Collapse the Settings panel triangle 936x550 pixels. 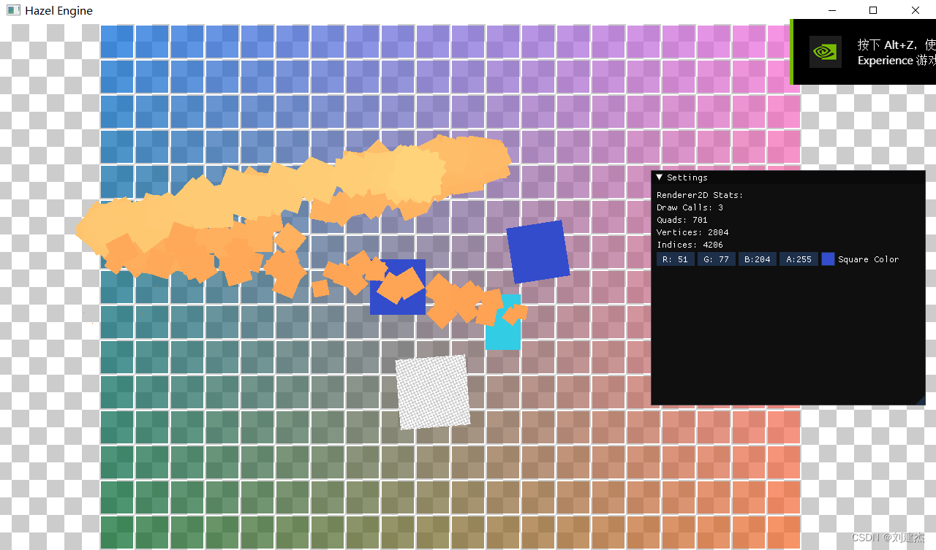[660, 177]
